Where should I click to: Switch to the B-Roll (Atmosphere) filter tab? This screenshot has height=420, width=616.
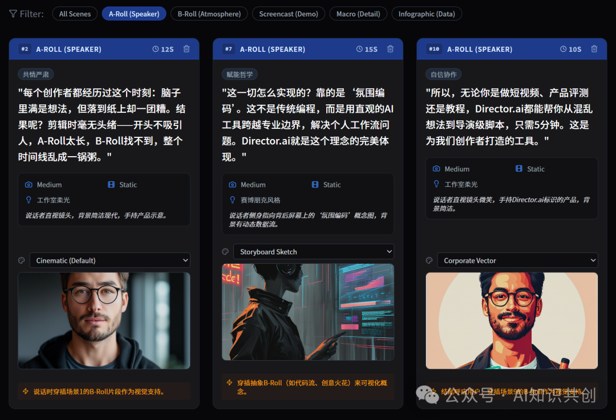tap(209, 13)
